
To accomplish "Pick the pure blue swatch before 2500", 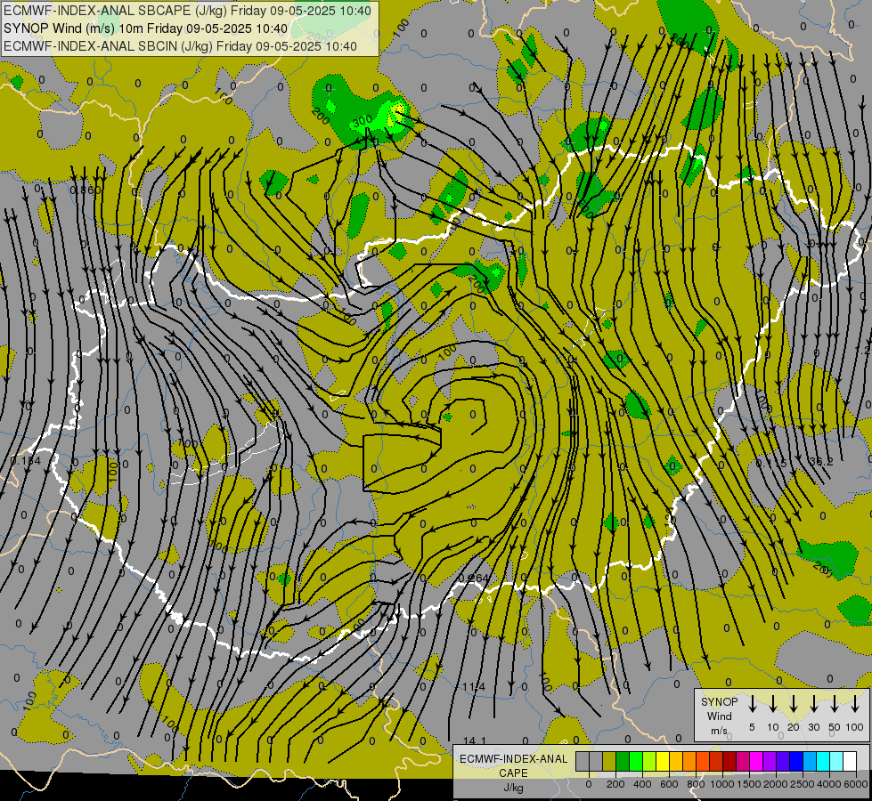I will pyautogui.click(x=795, y=761).
